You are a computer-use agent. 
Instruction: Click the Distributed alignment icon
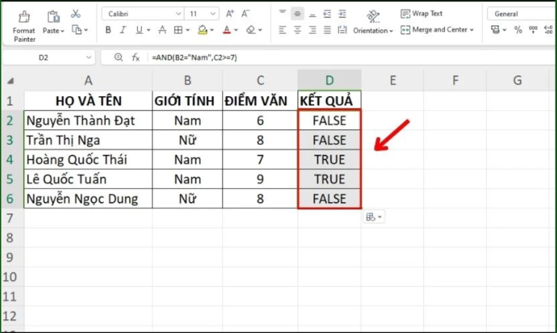342,30
